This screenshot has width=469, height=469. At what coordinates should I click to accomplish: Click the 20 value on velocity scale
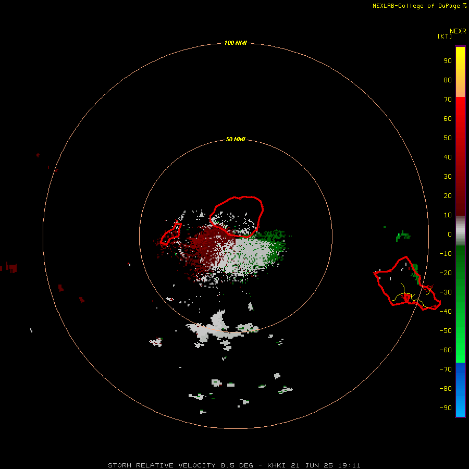click(448, 195)
